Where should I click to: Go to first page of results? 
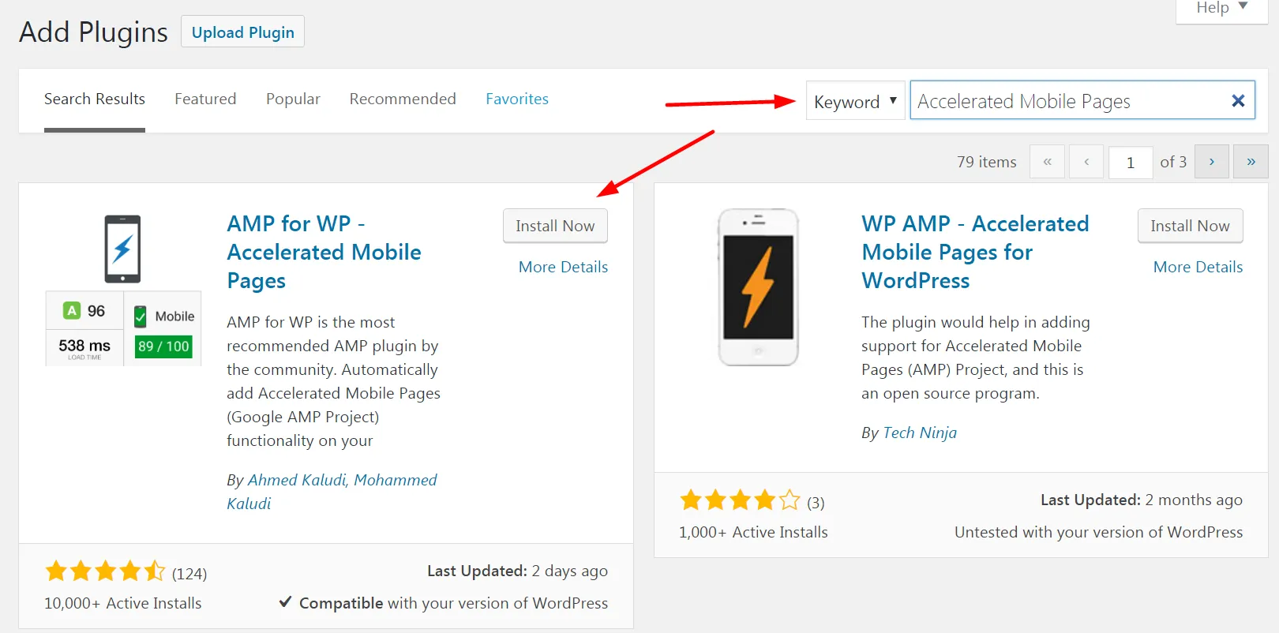pyautogui.click(x=1047, y=162)
